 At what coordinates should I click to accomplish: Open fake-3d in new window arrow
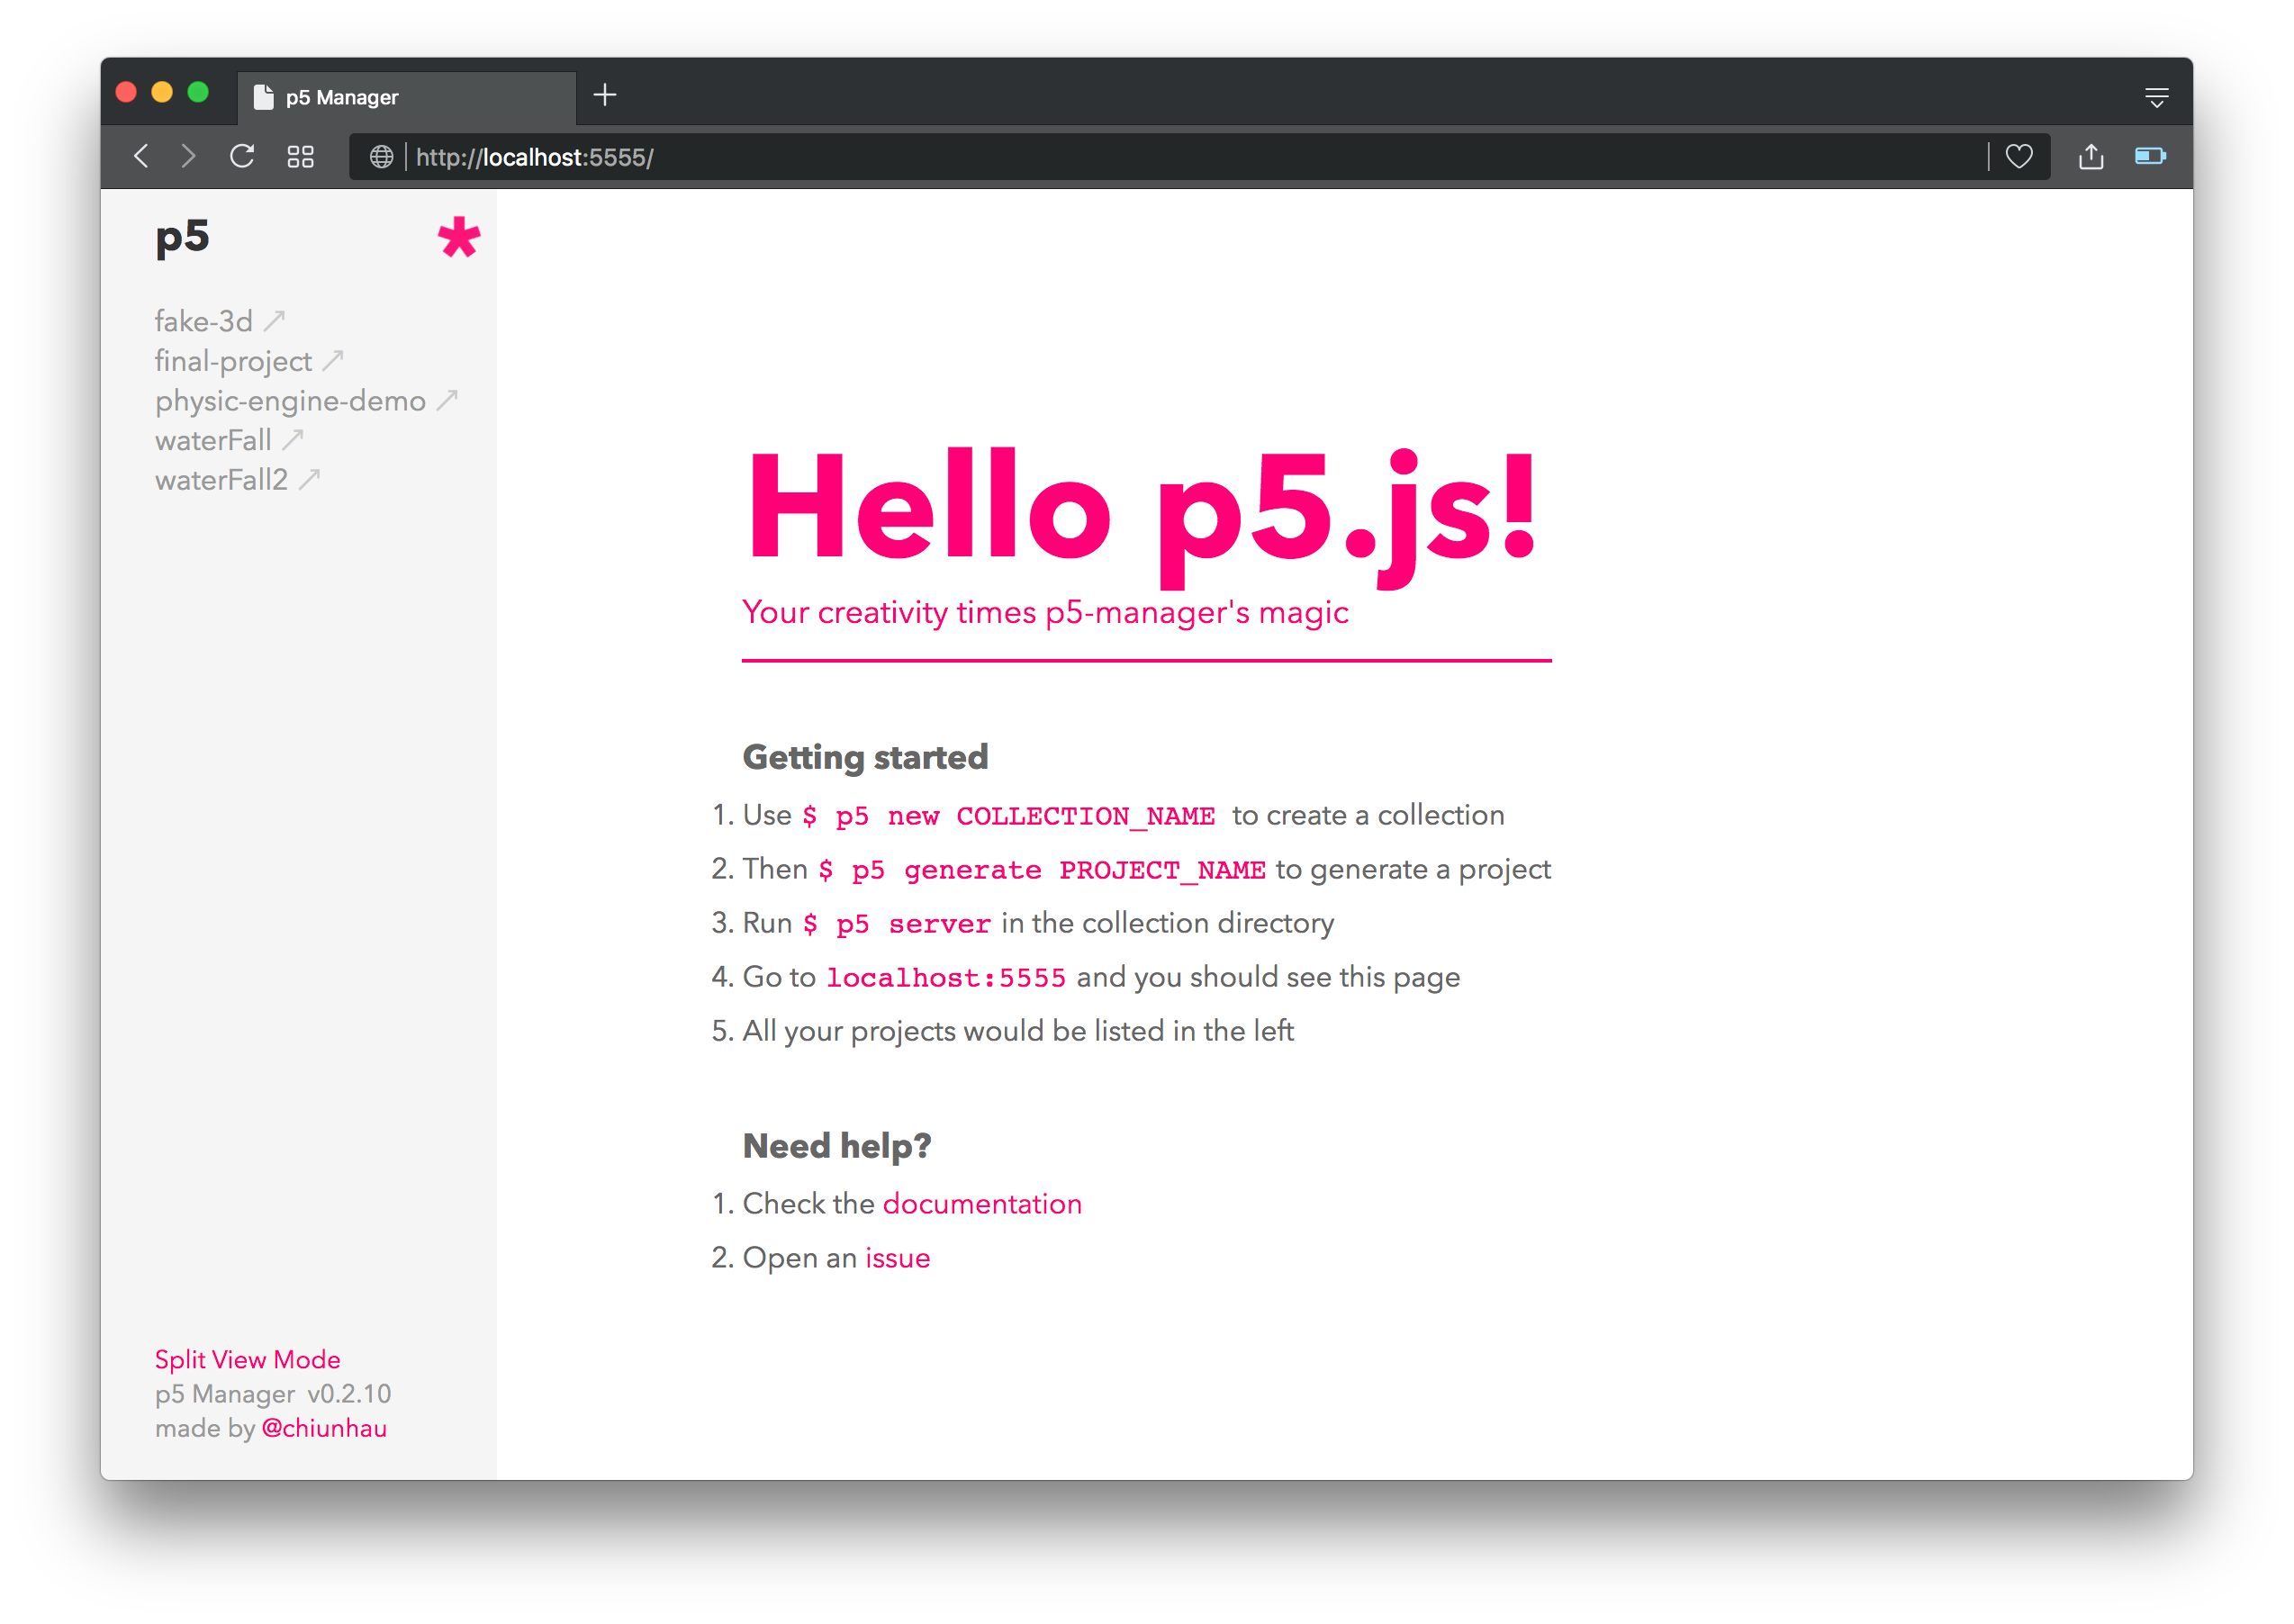click(275, 321)
